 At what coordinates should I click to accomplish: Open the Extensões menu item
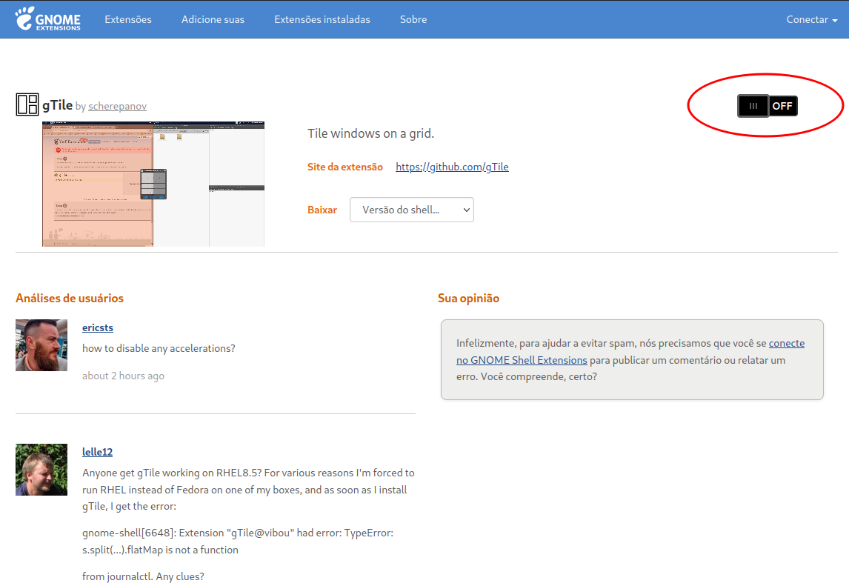point(127,19)
